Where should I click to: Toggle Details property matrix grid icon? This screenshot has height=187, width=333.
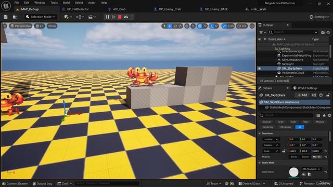coord(318,115)
